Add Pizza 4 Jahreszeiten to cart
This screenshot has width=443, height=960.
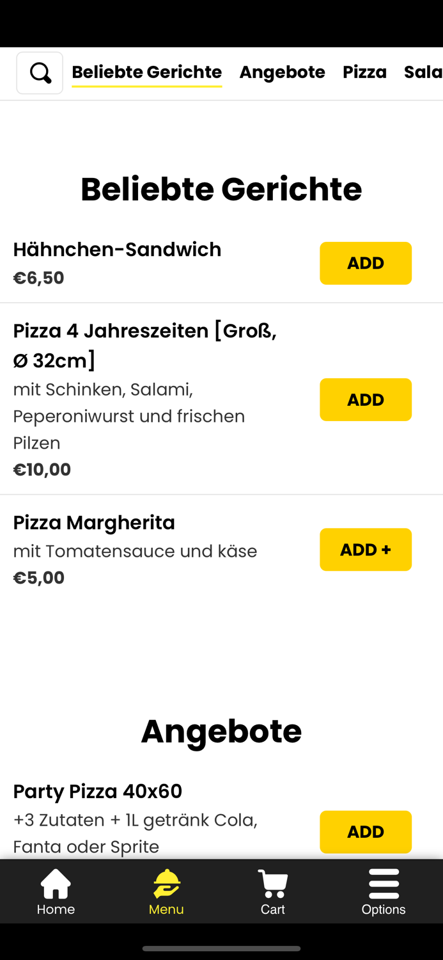point(365,399)
